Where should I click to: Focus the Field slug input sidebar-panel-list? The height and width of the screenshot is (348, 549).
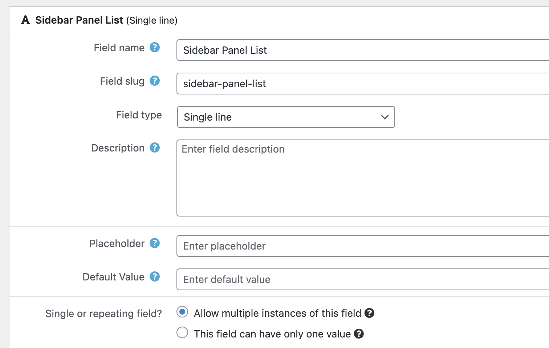(363, 84)
